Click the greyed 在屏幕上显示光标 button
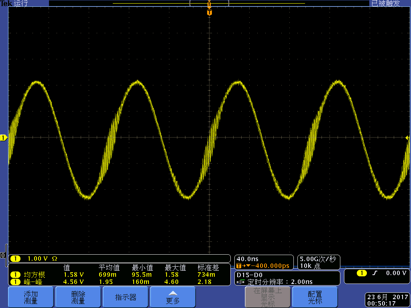This screenshot has width=411, height=308. 268,297
